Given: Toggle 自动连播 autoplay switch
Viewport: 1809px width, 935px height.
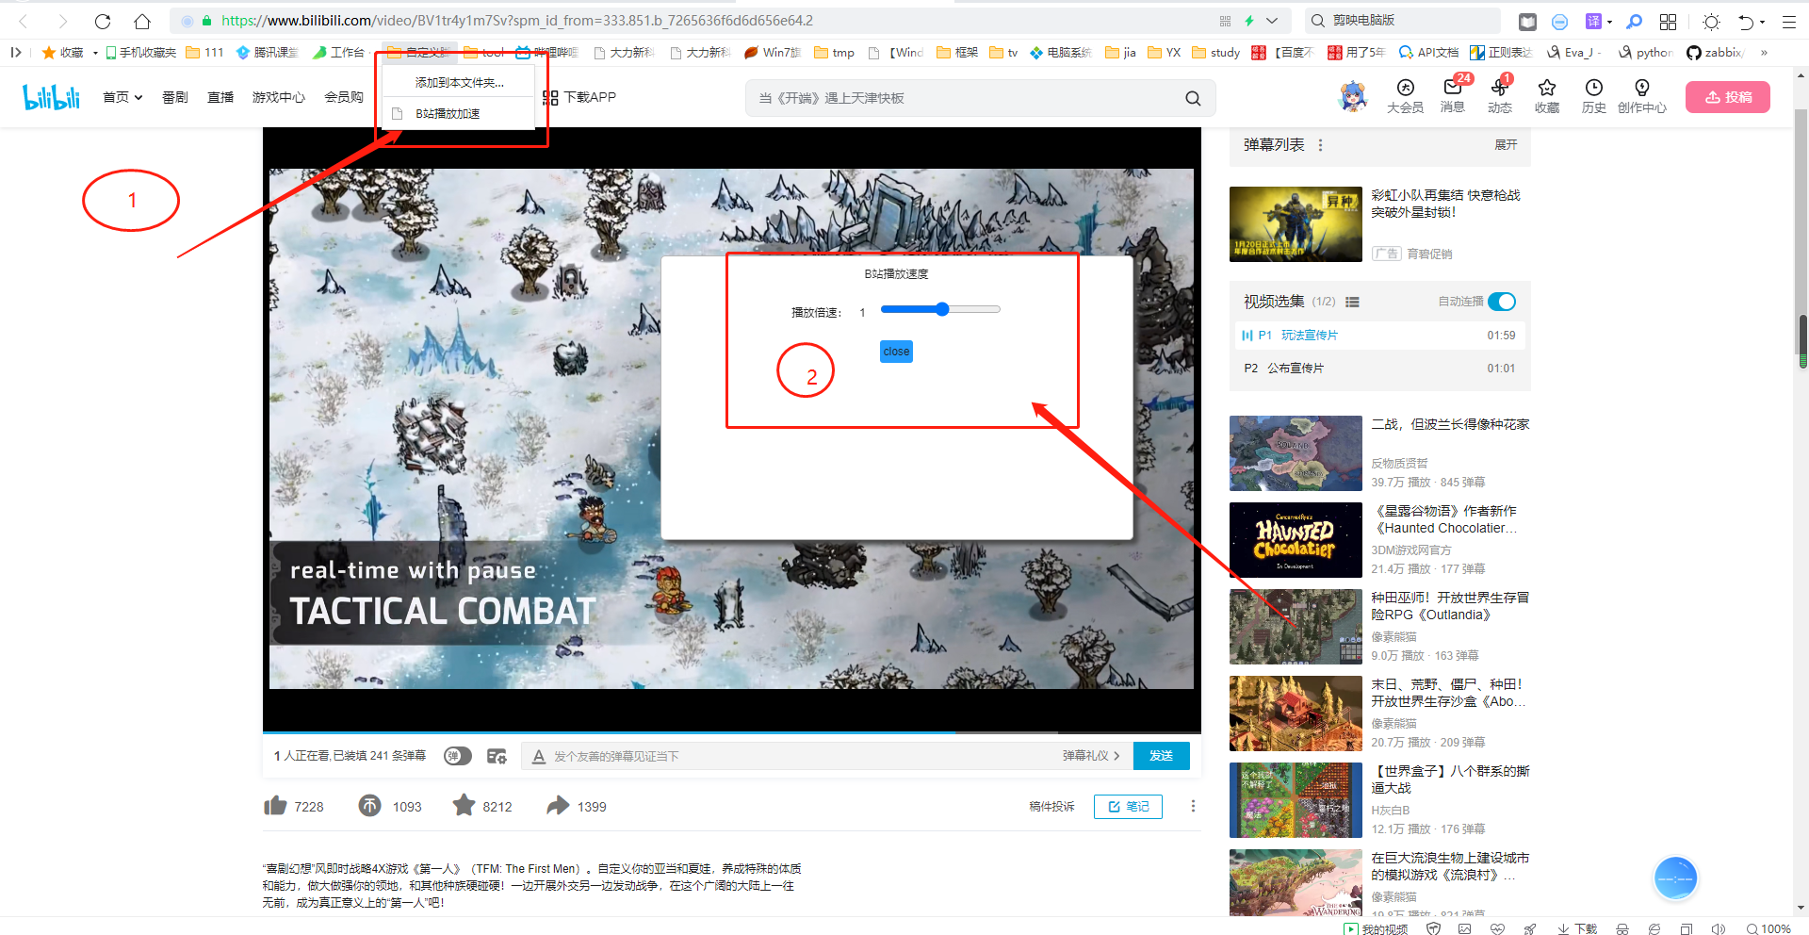Looking at the screenshot, I should click(1502, 302).
